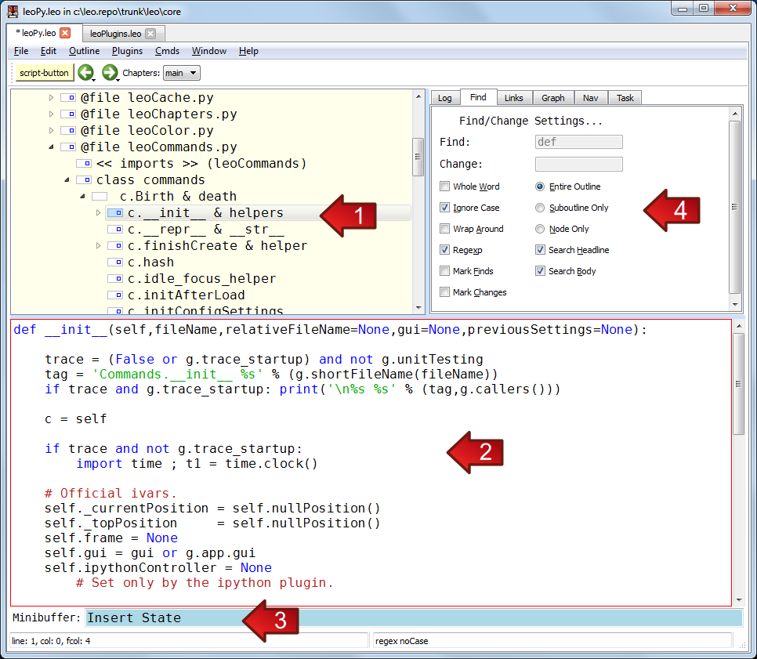Switch to the Links tab
The height and width of the screenshot is (659, 757).
point(514,98)
